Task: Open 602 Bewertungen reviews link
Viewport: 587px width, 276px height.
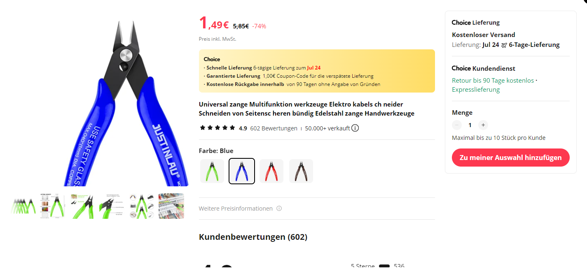Action: pyautogui.click(x=274, y=128)
